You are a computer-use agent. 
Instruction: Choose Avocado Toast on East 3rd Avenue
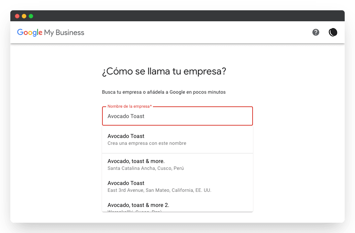tap(177, 186)
